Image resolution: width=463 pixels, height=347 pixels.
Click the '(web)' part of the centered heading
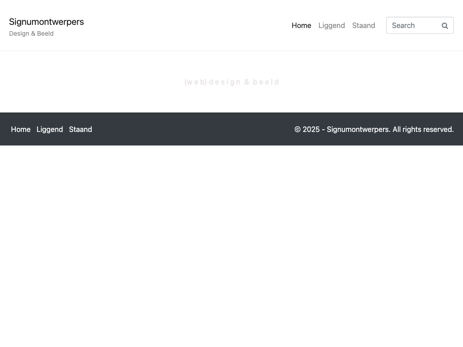pos(196,82)
